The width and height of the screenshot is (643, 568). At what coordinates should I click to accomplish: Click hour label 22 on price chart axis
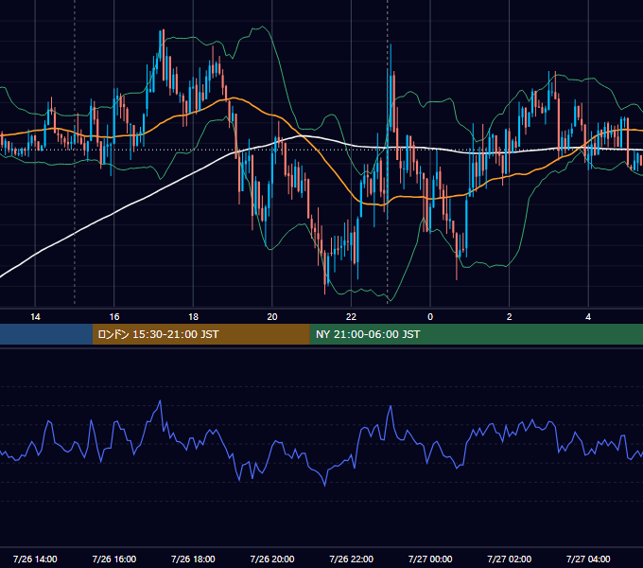[x=352, y=317]
